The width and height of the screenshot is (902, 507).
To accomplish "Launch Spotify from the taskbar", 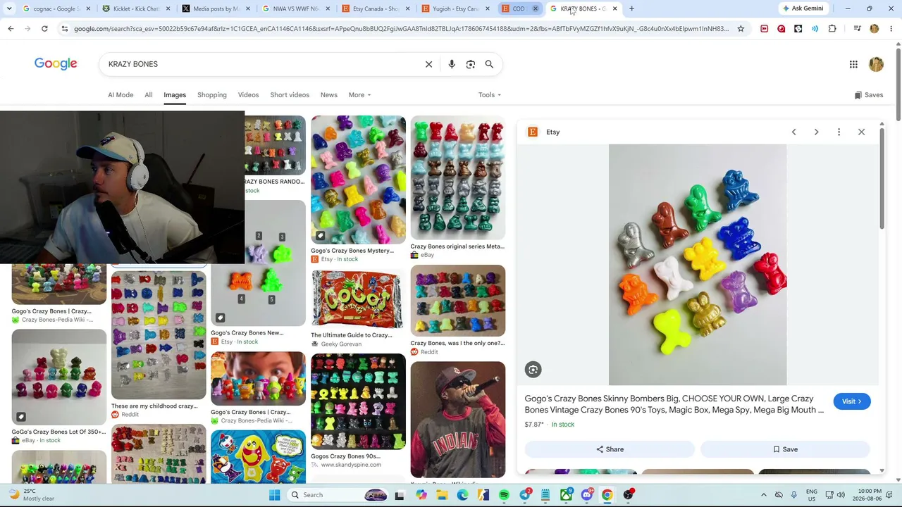I will (504, 495).
